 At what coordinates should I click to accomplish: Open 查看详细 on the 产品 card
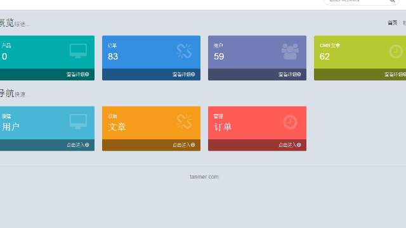click(x=77, y=75)
